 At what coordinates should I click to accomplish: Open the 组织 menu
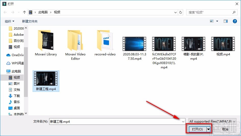pos(9,21)
